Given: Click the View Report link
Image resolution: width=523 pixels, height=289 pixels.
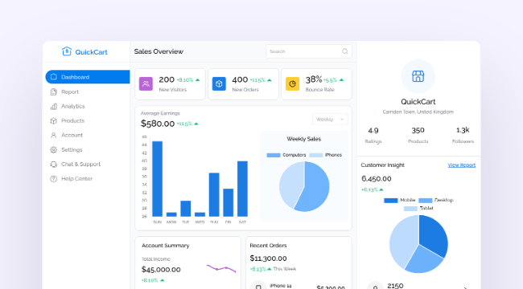Looking at the screenshot, I should (462, 165).
